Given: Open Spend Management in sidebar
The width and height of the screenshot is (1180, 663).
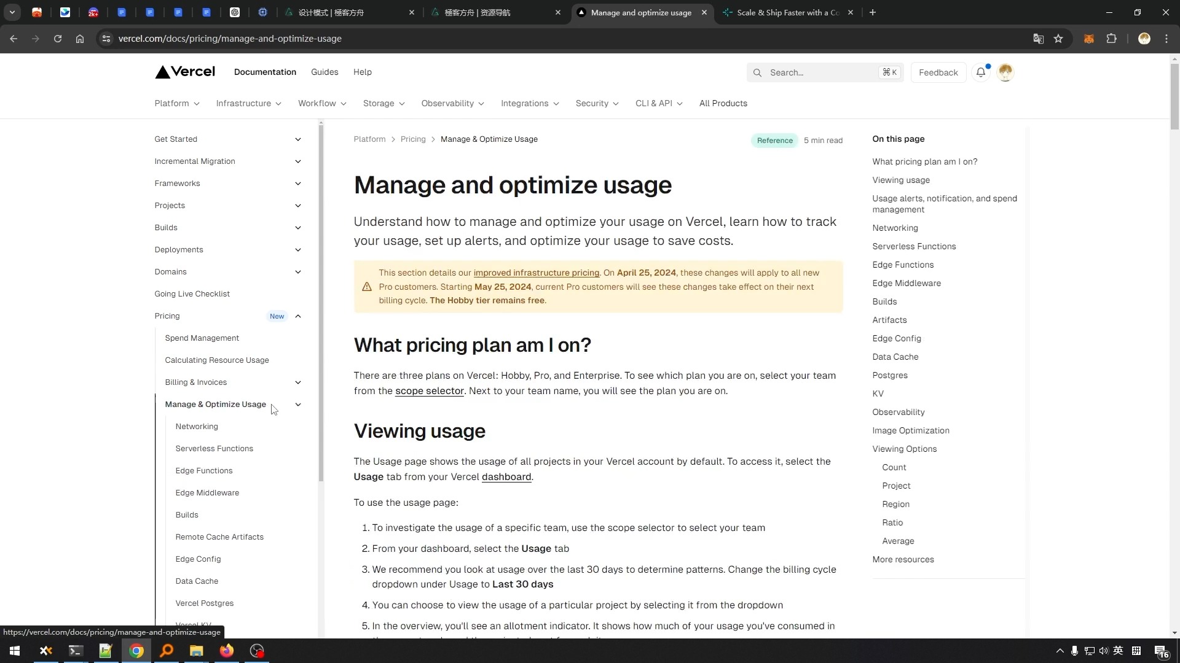Looking at the screenshot, I should click(x=202, y=338).
